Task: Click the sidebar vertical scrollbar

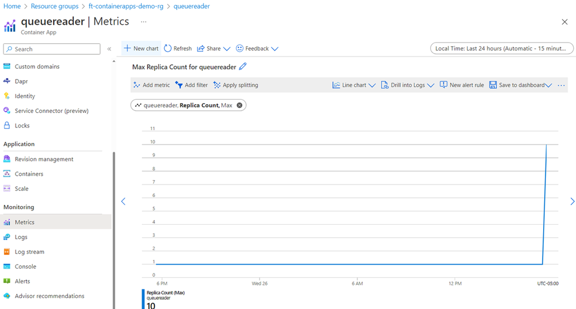Action: pyautogui.click(x=114, y=229)
